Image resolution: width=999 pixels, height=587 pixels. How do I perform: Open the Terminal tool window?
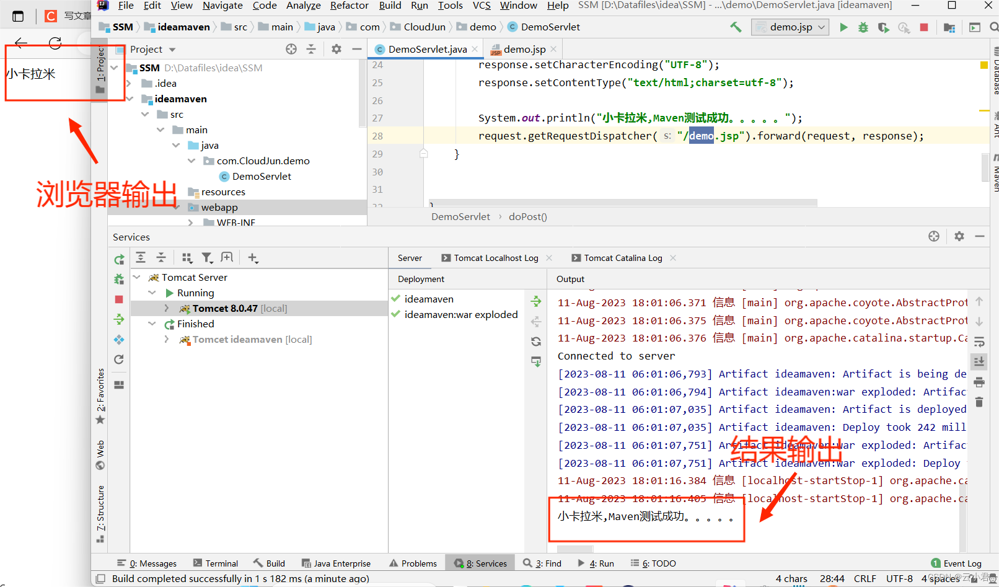[x=215, y=563]
